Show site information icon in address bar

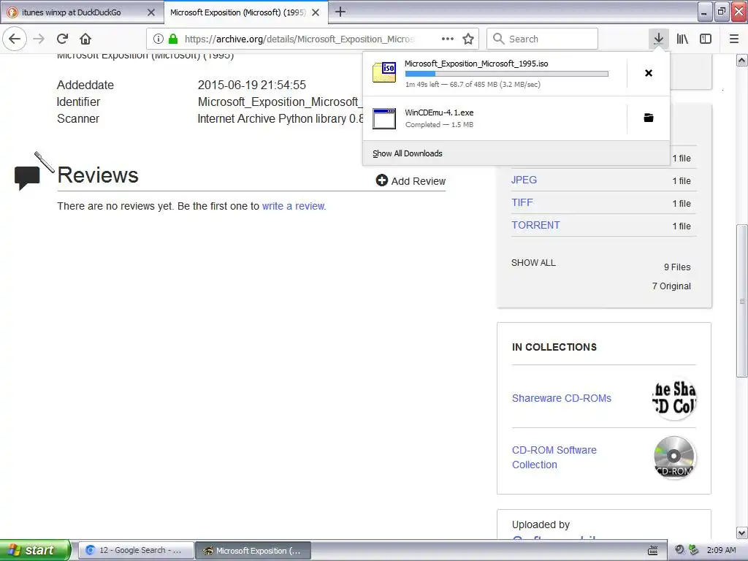pos(159,39)
